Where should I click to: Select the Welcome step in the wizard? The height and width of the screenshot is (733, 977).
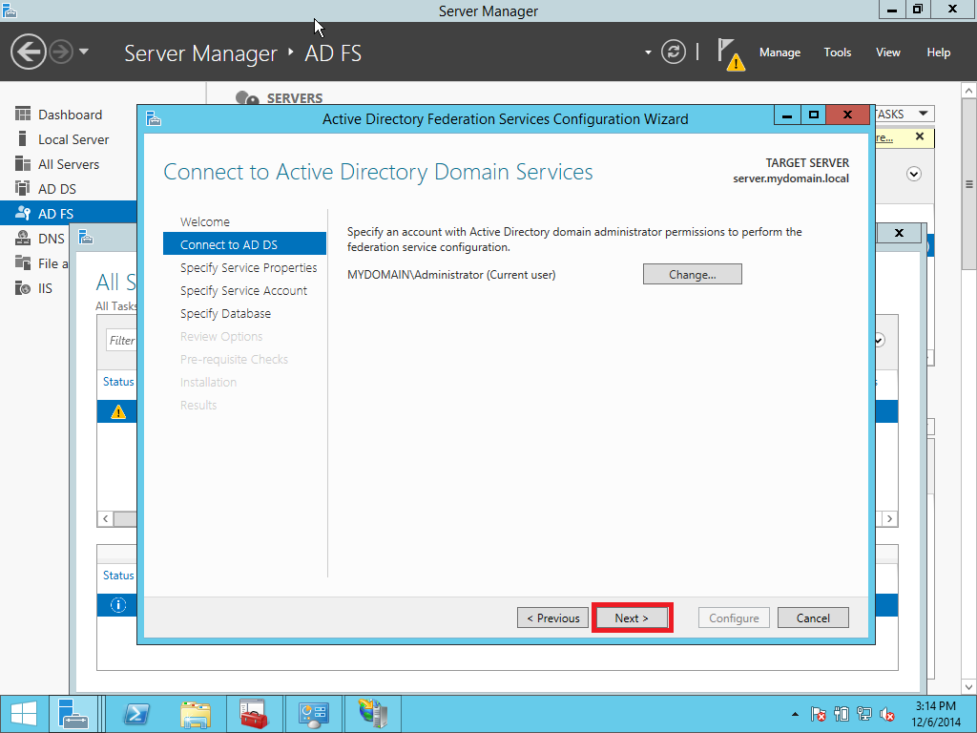205,220
